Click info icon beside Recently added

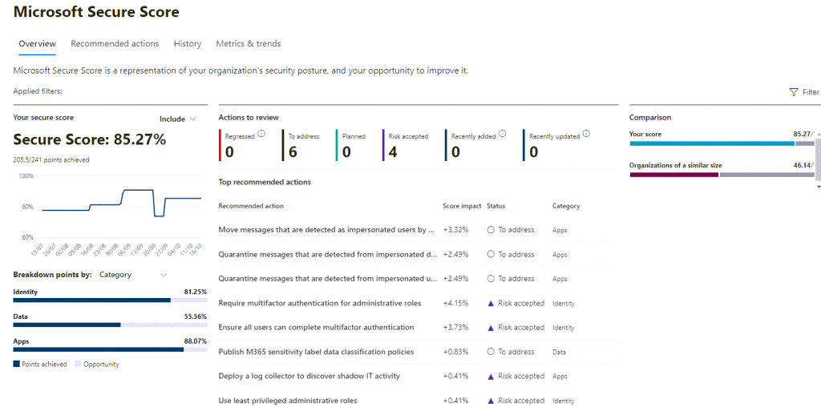[x=504, y=134]
